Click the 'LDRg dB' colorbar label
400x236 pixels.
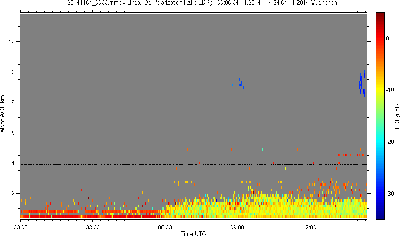point(397,116)
